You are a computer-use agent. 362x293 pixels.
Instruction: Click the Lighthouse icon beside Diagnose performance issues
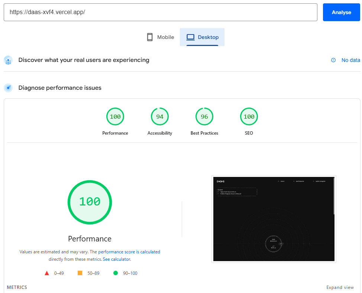click(x=8, y=88)
